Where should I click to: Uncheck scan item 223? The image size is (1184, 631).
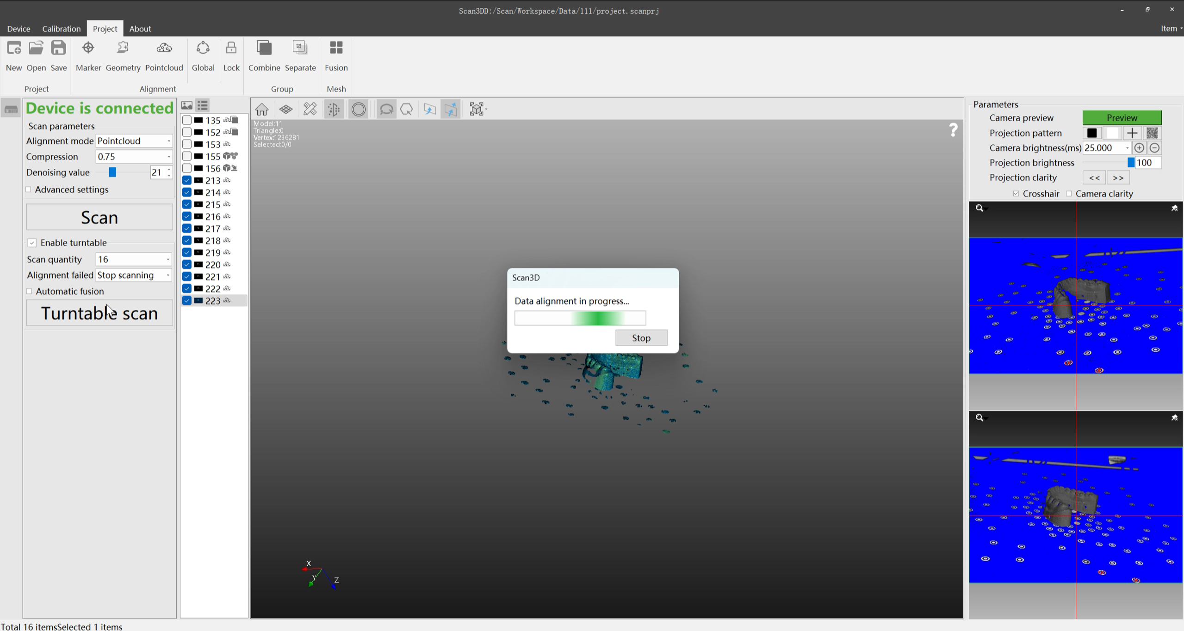pyautogui.click(x=187, y=300)
